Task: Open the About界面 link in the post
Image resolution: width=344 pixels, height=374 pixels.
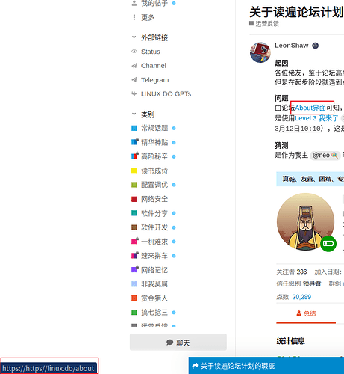Action: [310, 108]
